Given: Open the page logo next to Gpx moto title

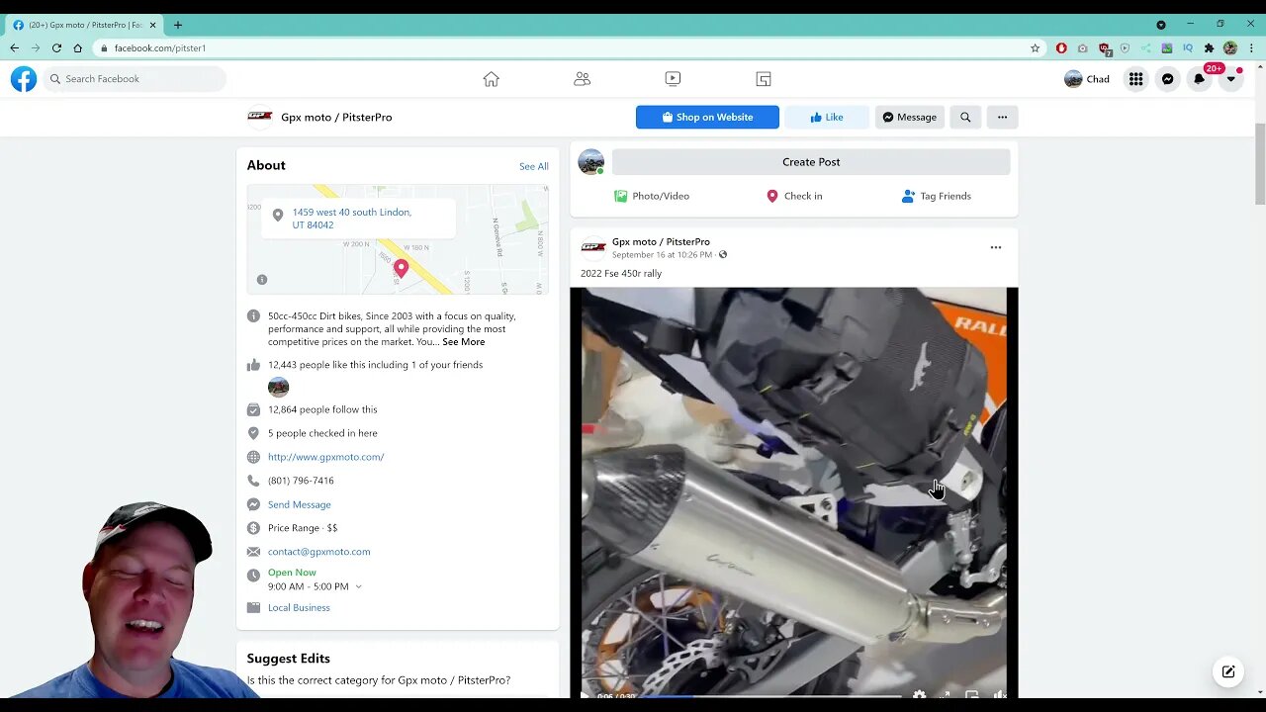Looking at the screenshot, I should [x=260, y=117].
